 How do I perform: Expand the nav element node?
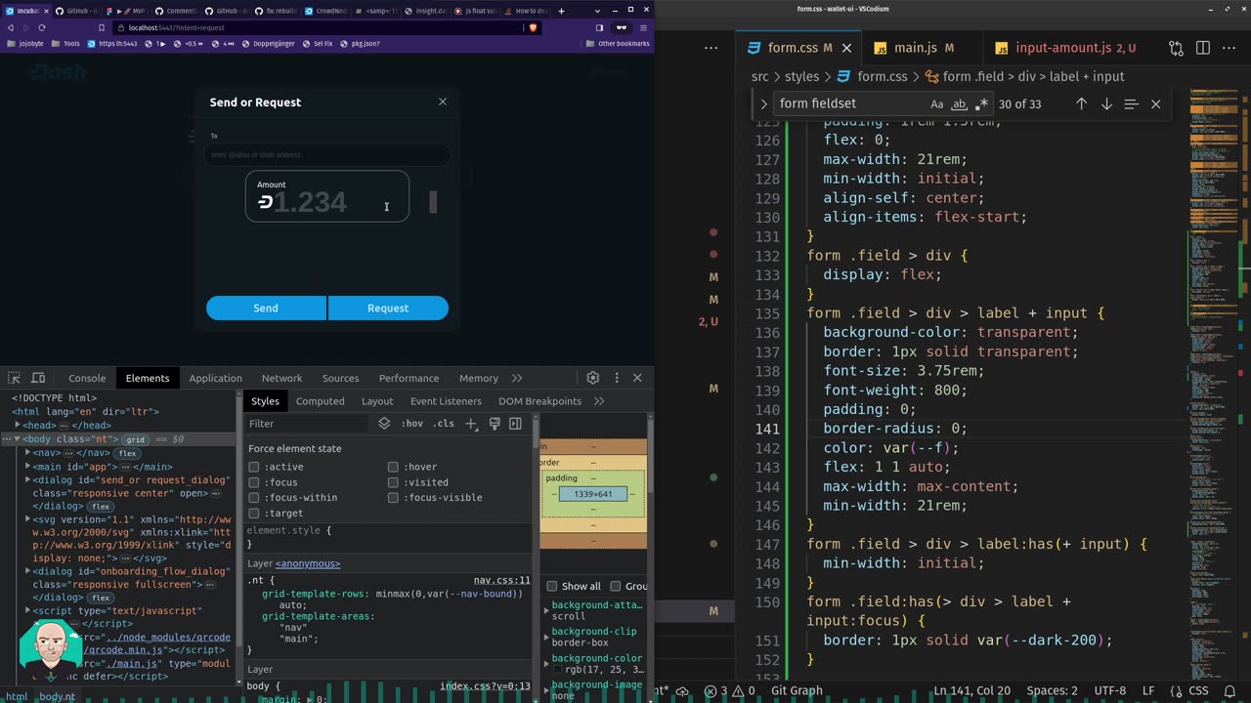click(x=27, y=453)
